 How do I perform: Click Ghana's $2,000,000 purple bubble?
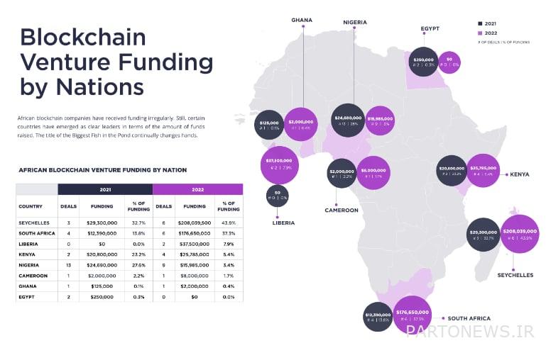coord(301,125)
